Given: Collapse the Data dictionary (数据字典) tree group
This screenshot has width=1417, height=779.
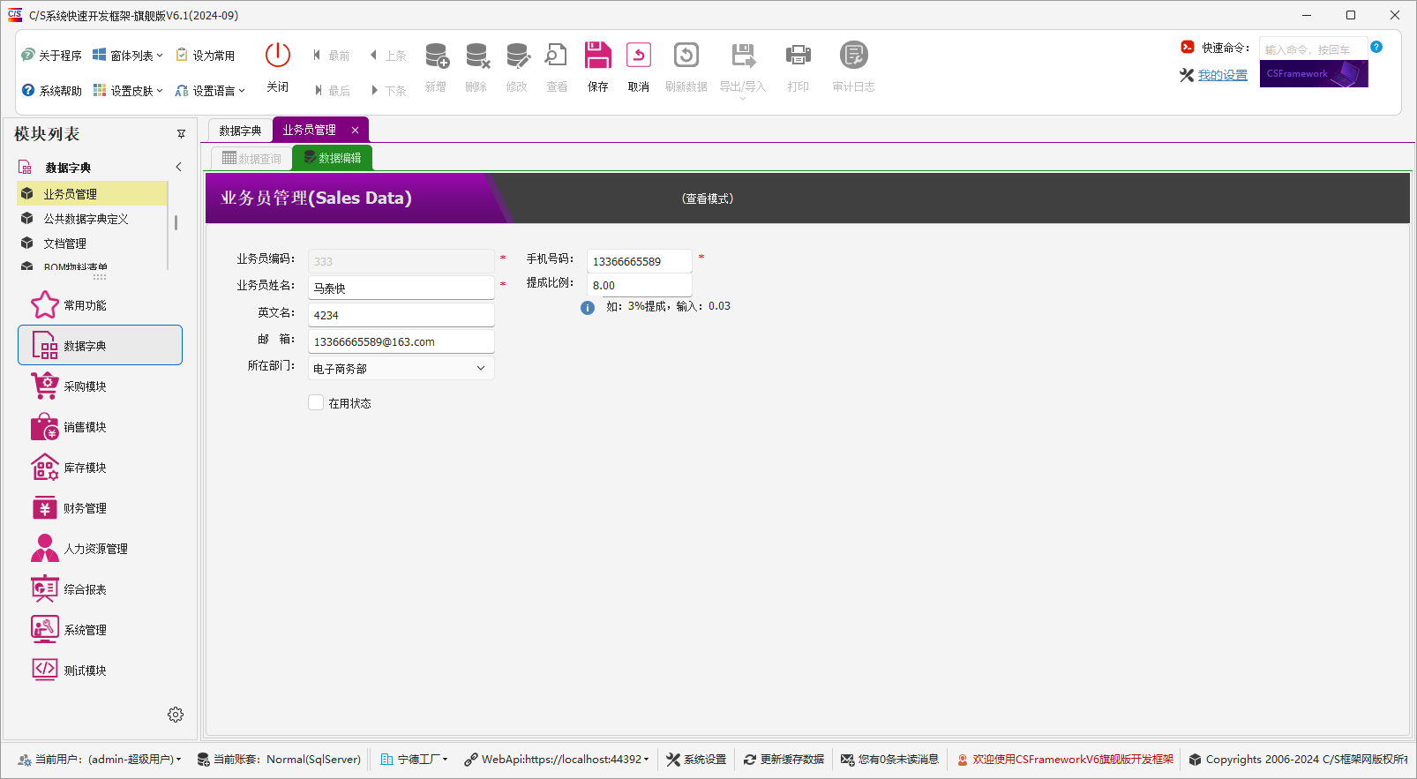Looking at the screenshot, I should pyautogui.click(x=178, y=167).
